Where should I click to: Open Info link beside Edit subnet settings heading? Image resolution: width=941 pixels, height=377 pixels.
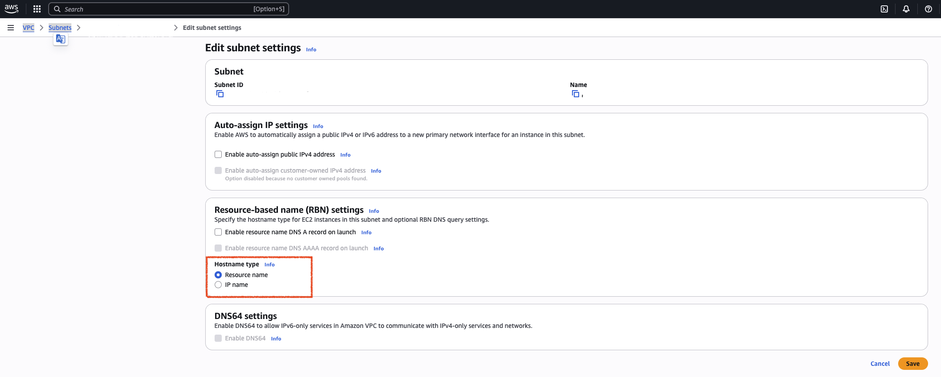[x=311, y=50]
